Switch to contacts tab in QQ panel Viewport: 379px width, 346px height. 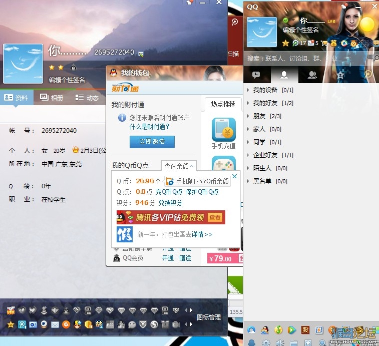(x=284, y=75)
